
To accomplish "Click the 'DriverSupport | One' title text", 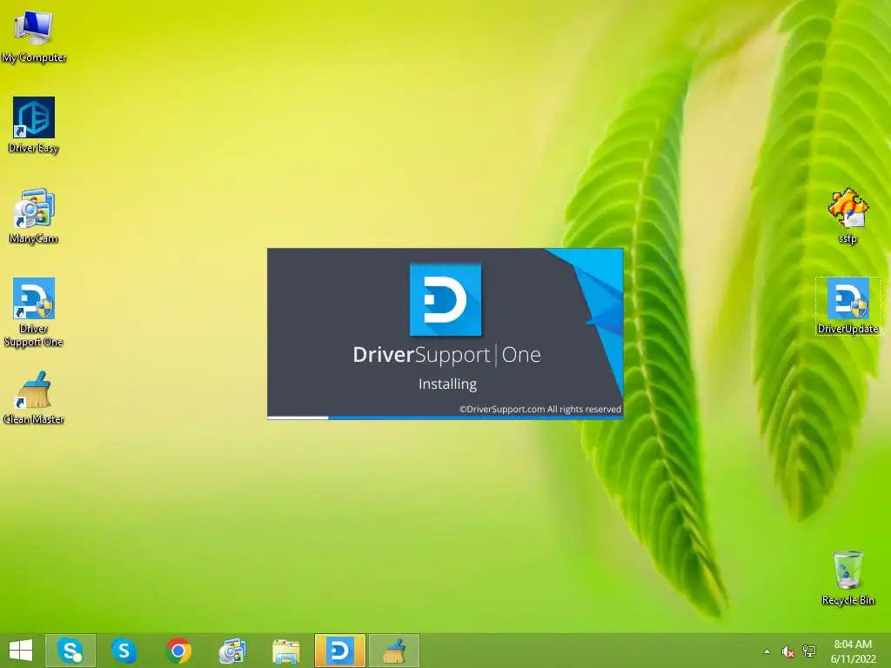I will coord(446,355).
